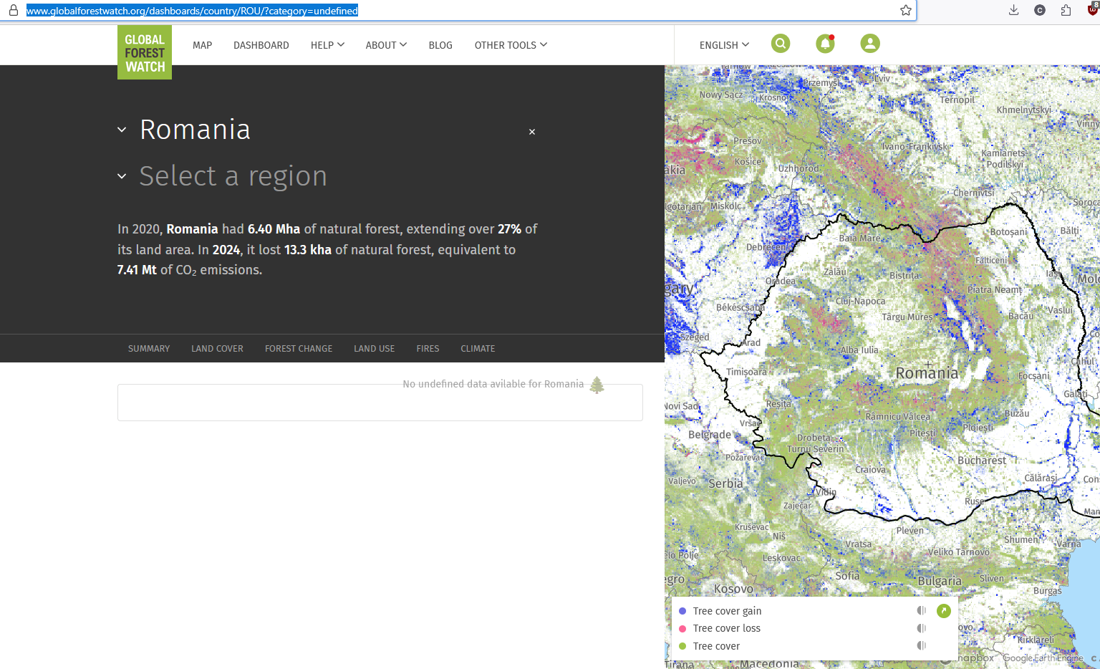Click the Global Forest Watch logo
Image resolution: width=1100 pixels, height=669 pixels.
(x=145, y=52)
